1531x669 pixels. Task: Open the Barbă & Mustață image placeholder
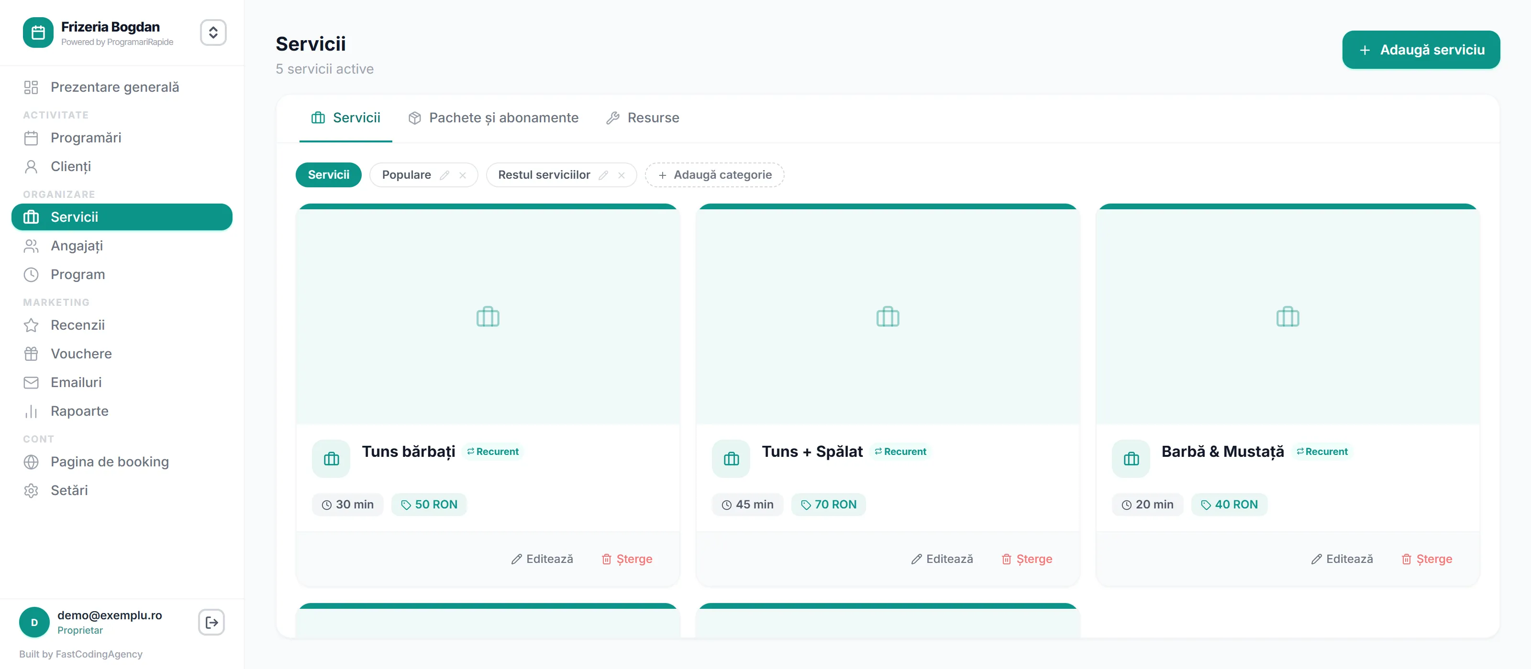coord(1288,316)
